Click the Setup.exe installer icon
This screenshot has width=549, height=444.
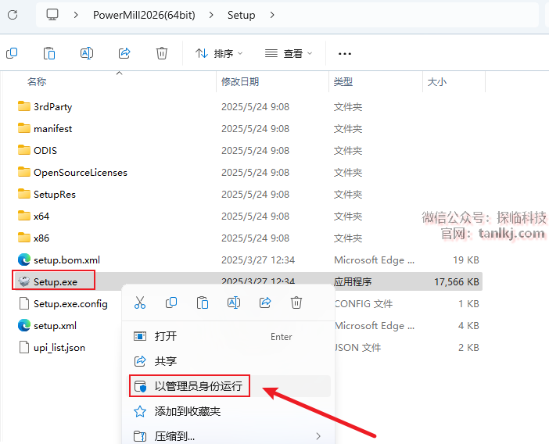[x=23, y=281]
